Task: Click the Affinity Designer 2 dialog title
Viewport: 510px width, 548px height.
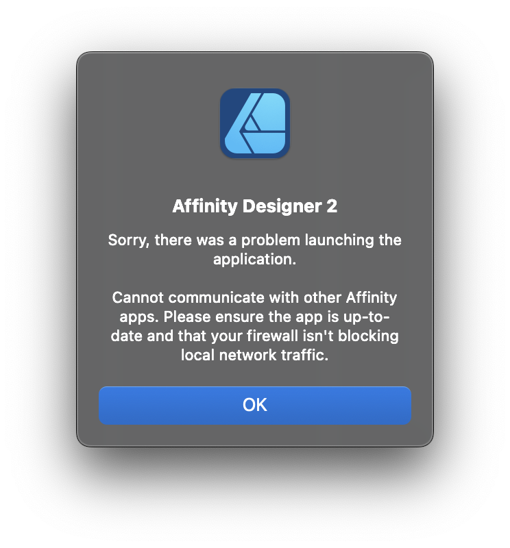Action: tap(254, 206)
